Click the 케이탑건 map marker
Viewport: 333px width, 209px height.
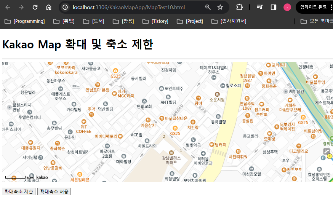(x=286, y=91)
